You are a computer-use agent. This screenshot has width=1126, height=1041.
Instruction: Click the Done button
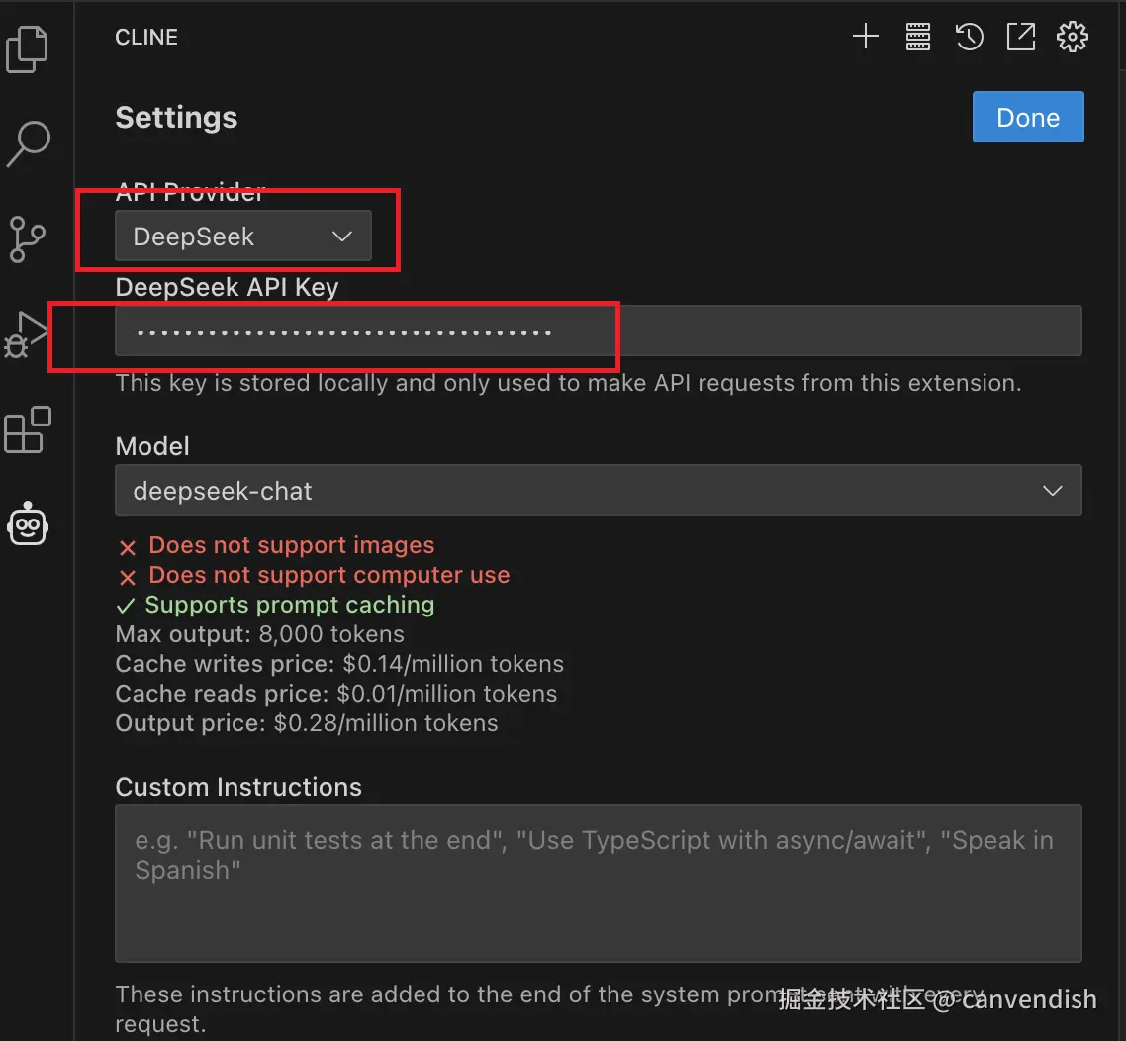(1028, 117)
